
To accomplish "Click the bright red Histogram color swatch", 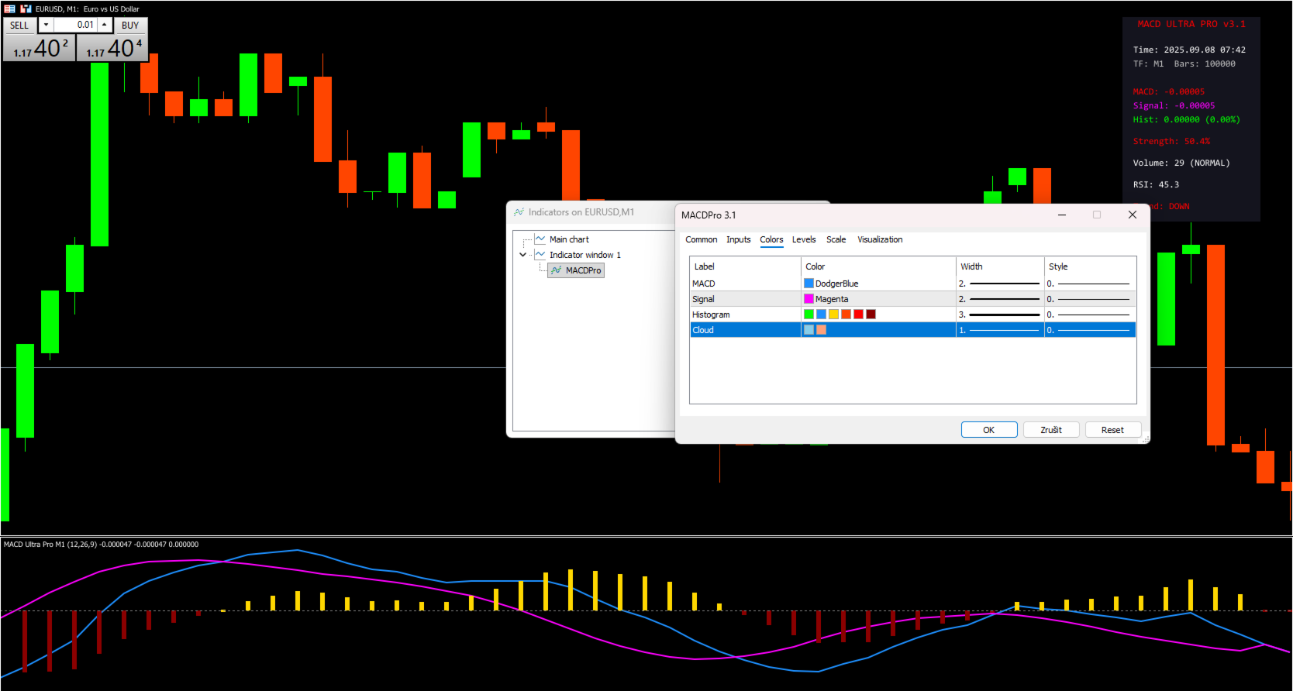I will point(858,315).
